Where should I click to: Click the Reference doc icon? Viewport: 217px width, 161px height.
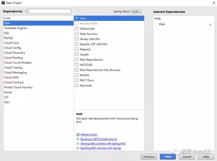pyautogui.click(x=78, y=135)
